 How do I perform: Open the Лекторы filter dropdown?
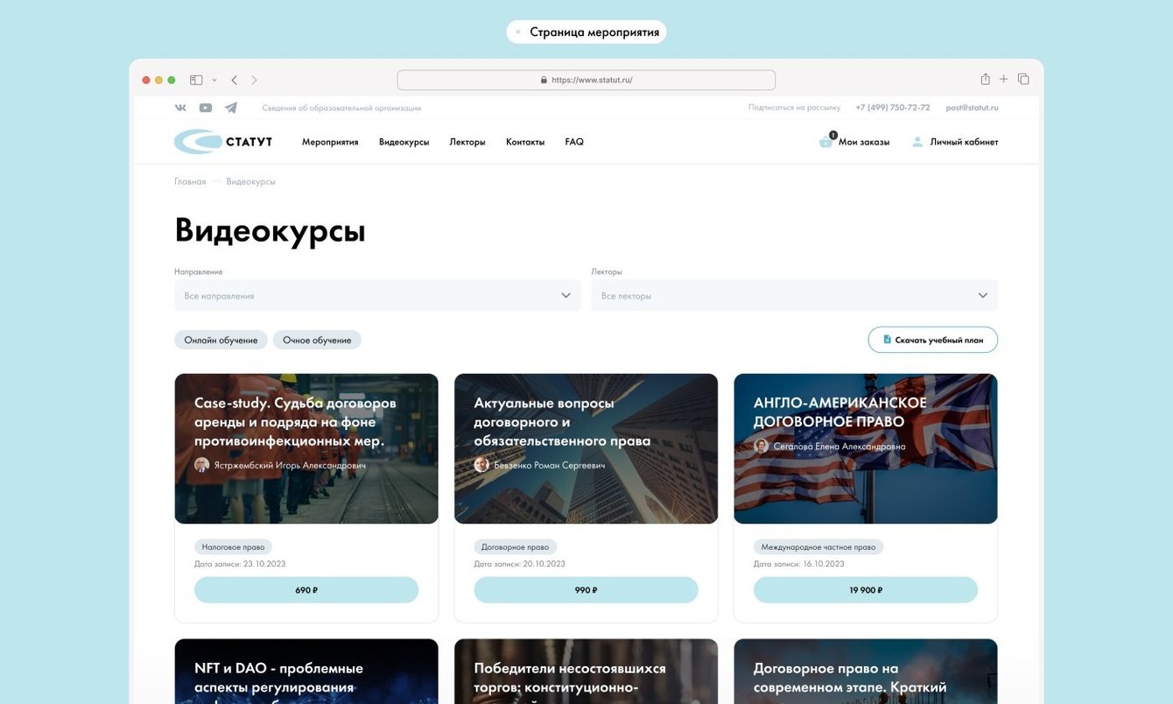(794, 295)
